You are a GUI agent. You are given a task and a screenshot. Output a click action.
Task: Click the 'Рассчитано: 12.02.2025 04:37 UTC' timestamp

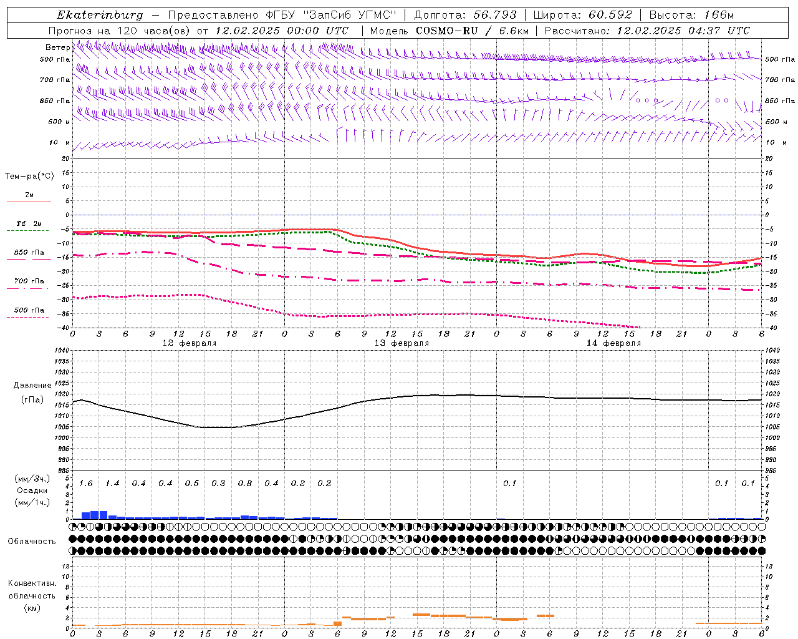point(647,31)
